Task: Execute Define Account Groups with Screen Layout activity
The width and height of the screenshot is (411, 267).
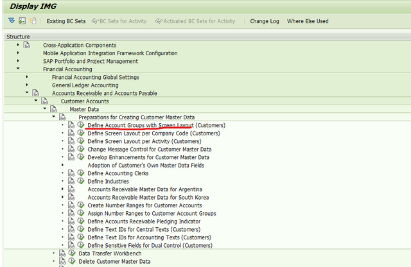Action: [81, 125]
